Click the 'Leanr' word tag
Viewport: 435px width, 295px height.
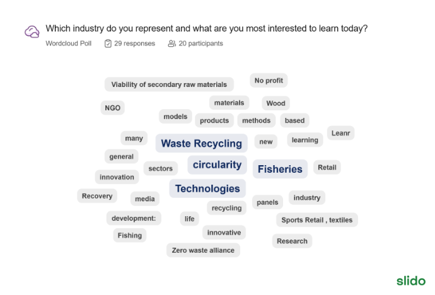pyautogui.click(x=340, y=133)
